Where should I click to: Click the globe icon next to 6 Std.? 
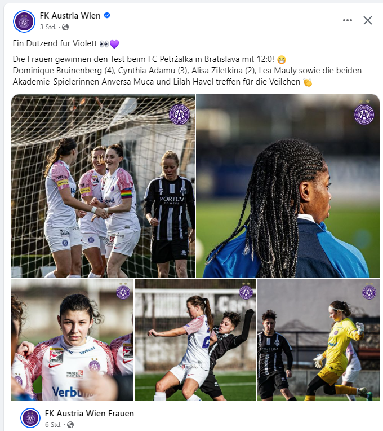(70, 425)
